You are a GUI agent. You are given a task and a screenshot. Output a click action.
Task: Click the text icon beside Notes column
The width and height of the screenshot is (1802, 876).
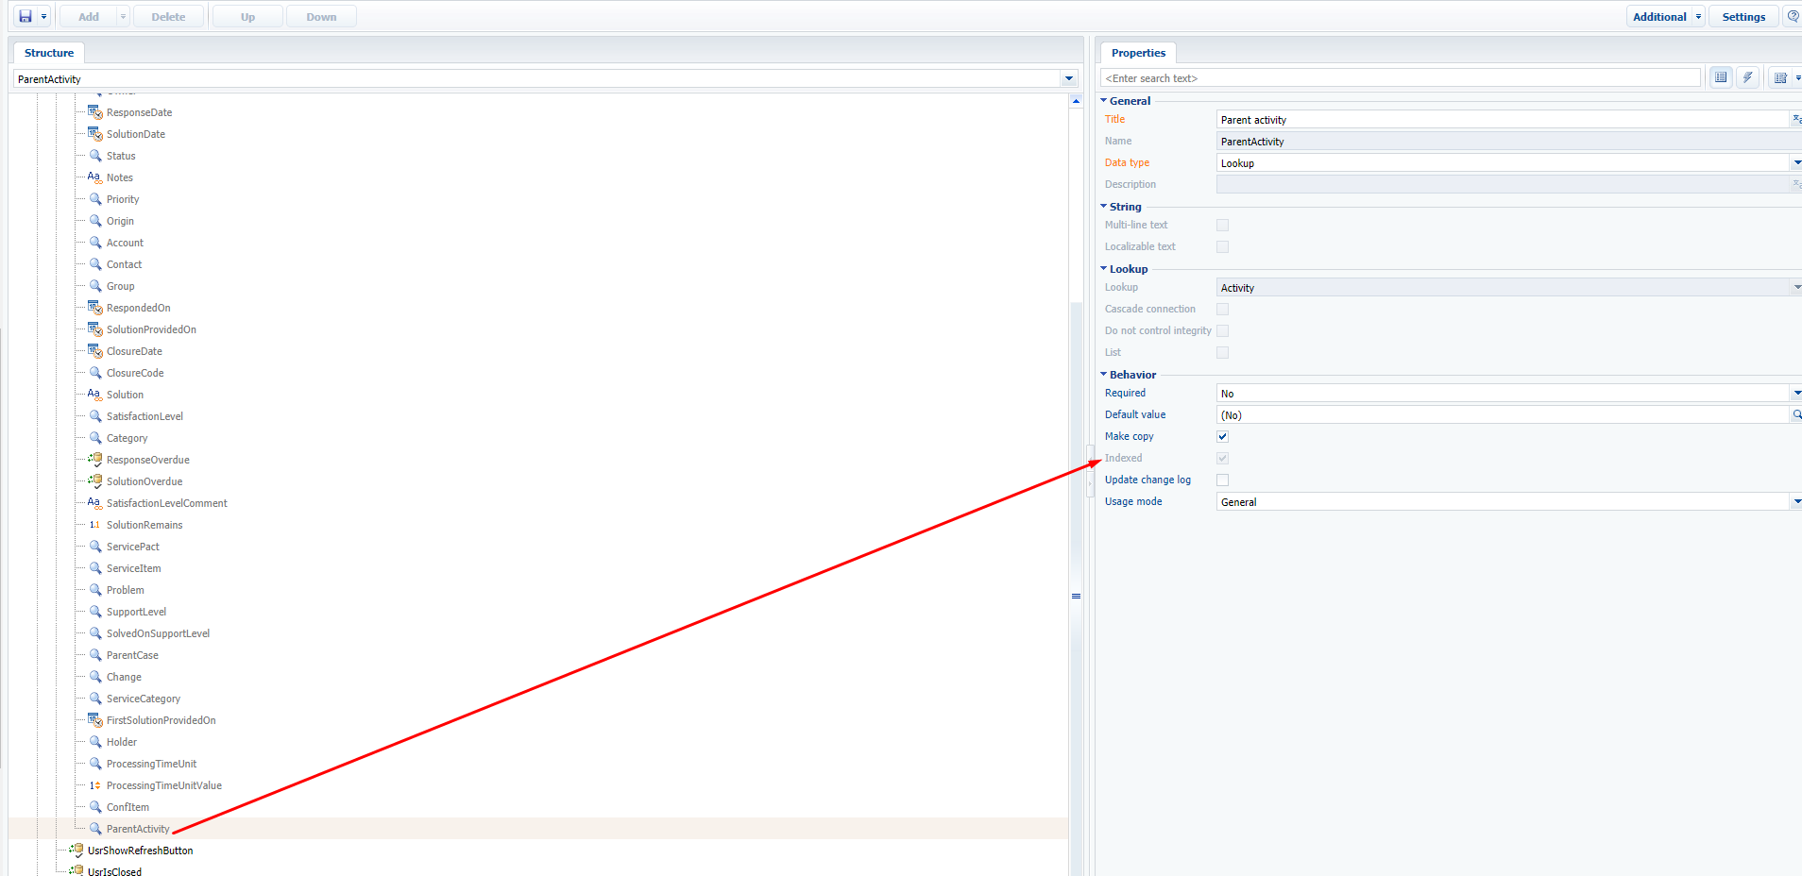tap(94, 177)
